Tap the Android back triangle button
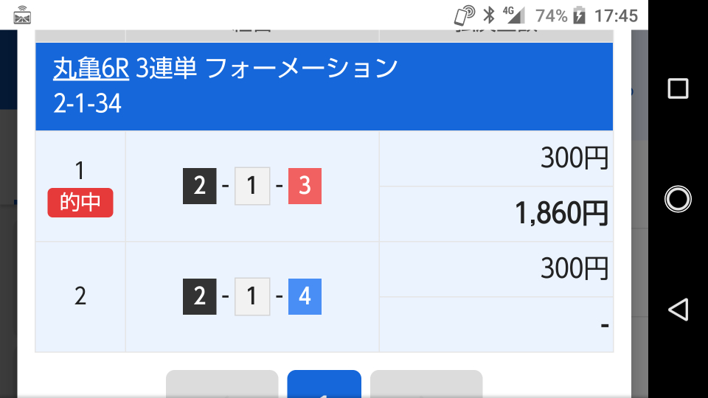 coord(678,310)
